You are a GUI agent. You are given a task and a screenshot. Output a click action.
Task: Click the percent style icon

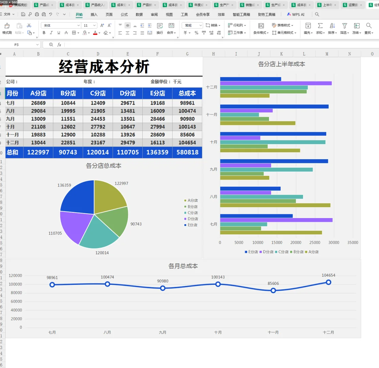196,33
